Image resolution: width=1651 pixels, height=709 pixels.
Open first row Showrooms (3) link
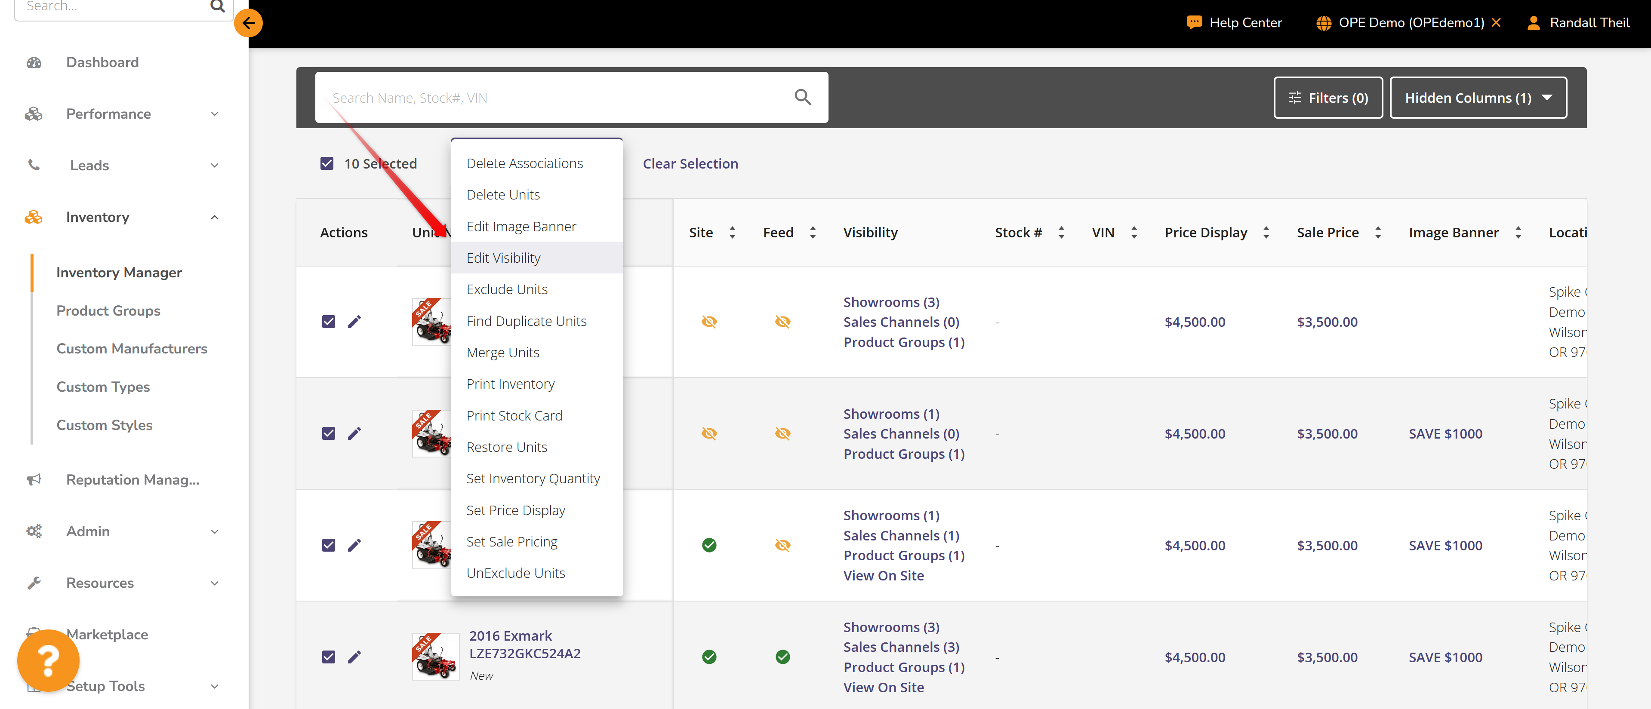click(891, 302)
